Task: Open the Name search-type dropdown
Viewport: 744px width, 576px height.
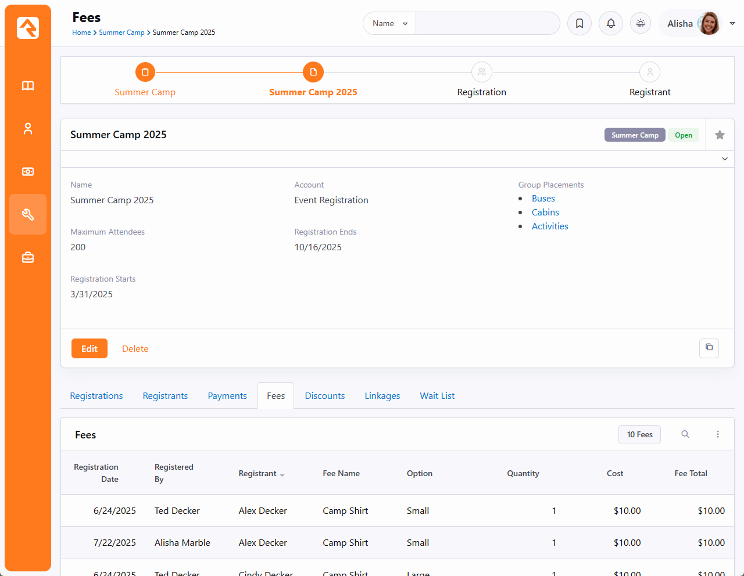Action: pyautogui.click(x=389, y=24)
